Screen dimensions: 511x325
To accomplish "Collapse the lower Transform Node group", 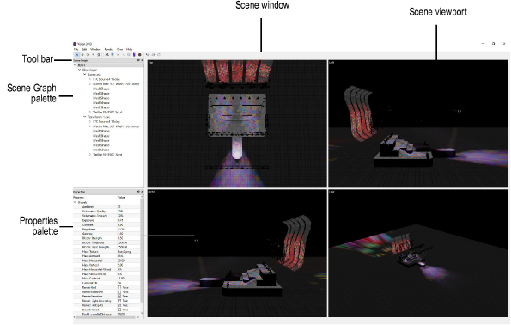I will point(84,116).
